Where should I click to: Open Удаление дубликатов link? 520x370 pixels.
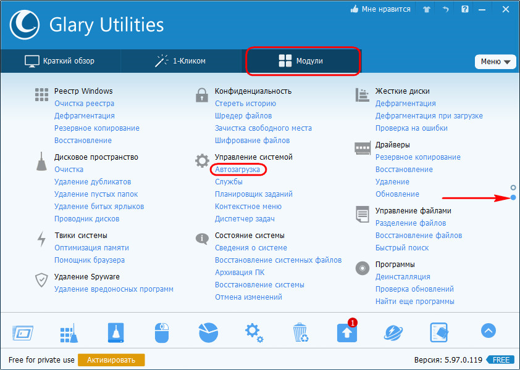tap(93, 182)
